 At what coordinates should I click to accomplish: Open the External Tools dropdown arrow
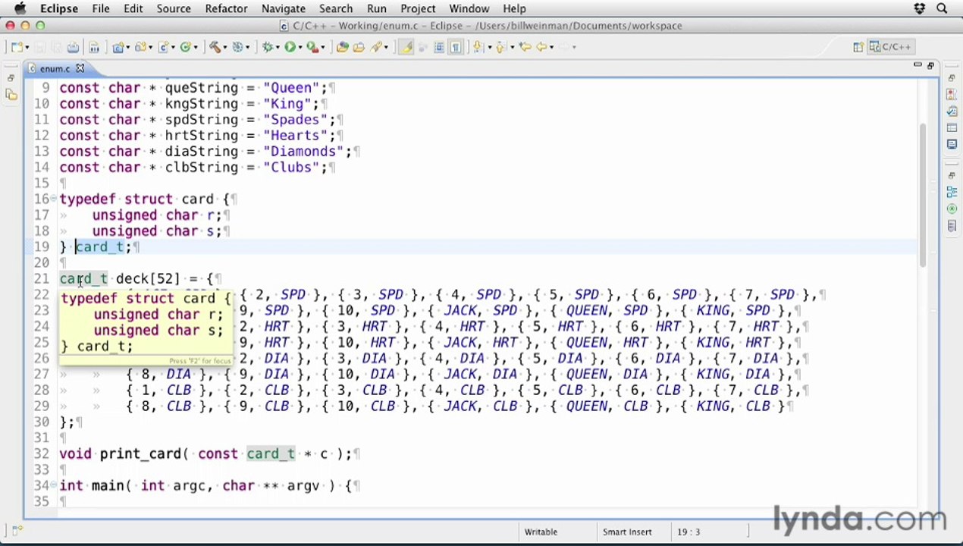(322, 47)
